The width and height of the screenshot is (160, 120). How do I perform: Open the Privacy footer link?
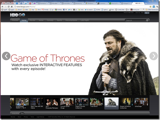[26, 117]
